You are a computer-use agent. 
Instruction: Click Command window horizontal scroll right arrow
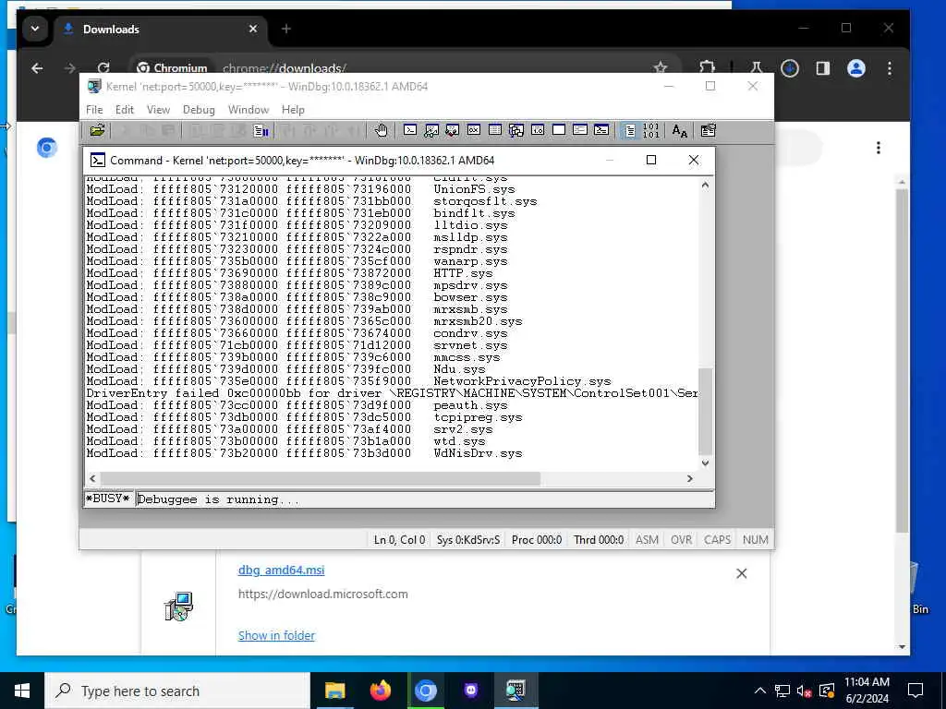689,479
